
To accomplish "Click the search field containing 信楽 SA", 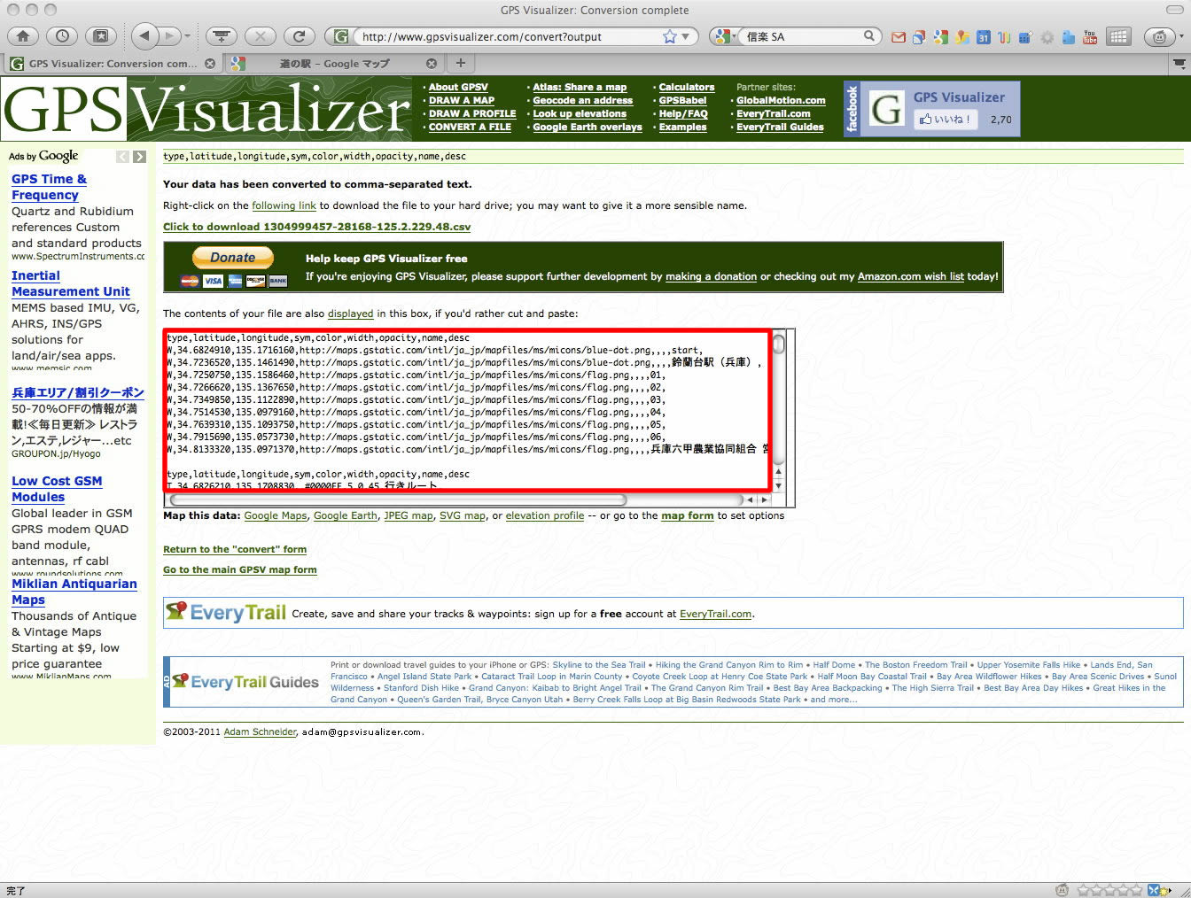I will click(x=802, y=36).
